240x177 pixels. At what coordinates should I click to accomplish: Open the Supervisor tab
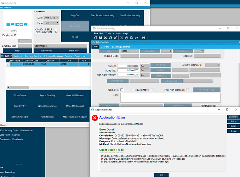pos(80,56)
